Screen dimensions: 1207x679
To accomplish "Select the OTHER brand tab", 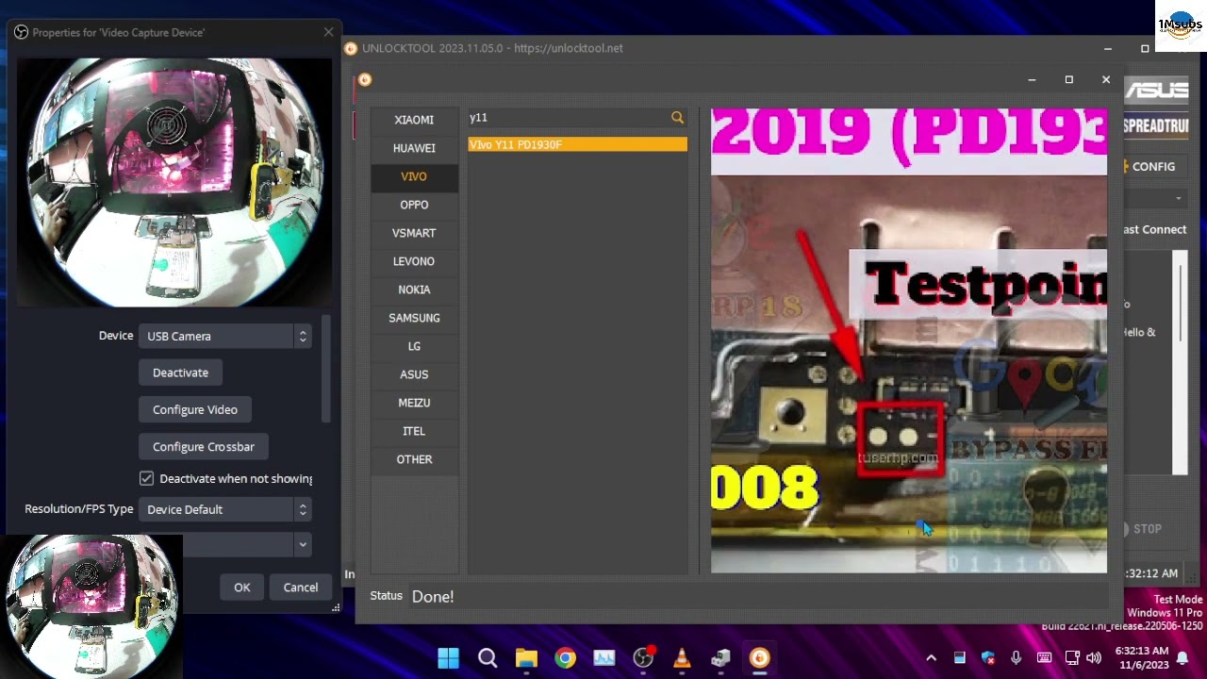I will tap(414, 459).
